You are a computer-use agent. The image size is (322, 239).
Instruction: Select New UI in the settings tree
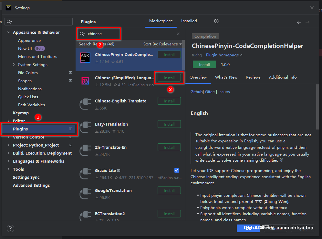pyautogui.click(x=25, y=49)
